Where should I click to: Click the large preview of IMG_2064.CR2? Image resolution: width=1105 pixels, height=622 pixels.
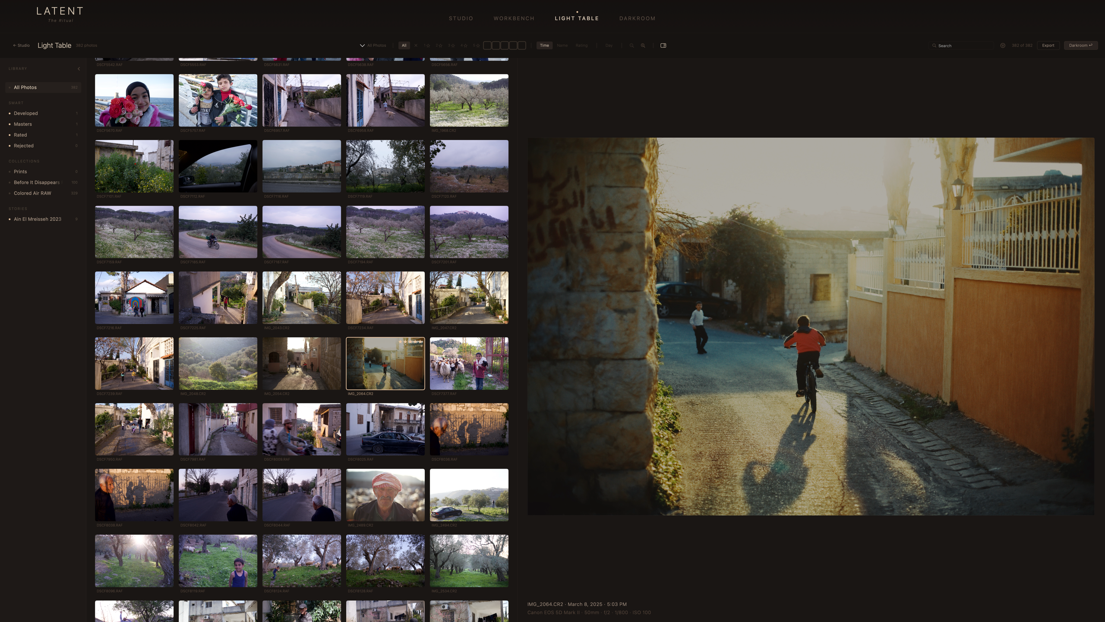(811, 326)
